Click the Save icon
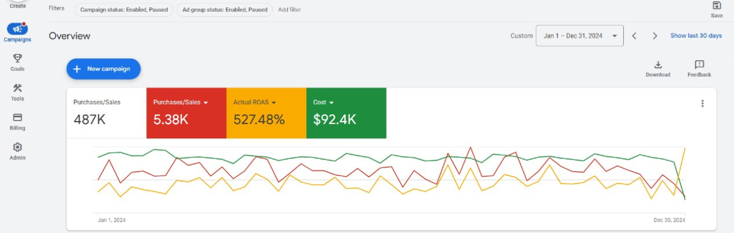734x233 pixels. (x=716, y=6)
